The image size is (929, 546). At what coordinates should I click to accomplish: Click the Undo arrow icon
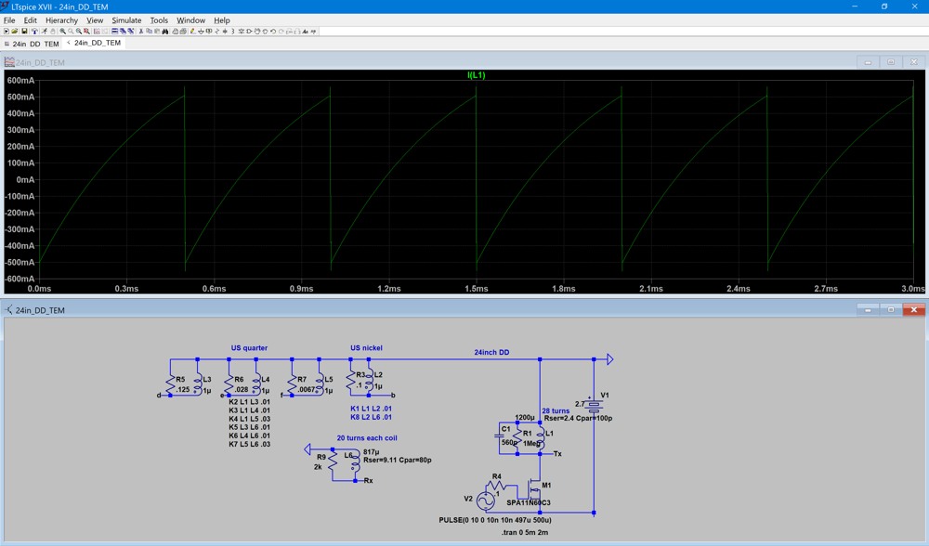(273, 32)
